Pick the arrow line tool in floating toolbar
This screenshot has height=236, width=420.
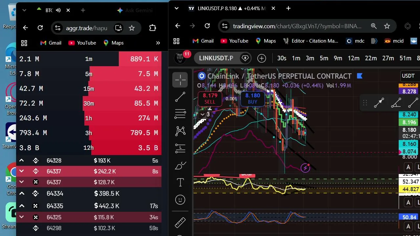point(379,103)
